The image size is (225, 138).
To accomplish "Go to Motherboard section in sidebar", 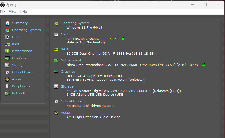I will (22, 51).
